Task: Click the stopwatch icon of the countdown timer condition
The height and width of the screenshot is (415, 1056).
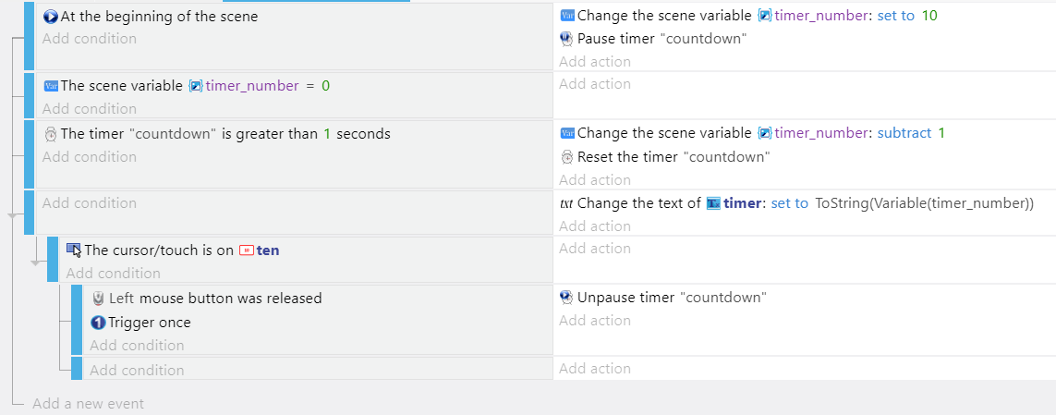Action: [x=51, y=134]
